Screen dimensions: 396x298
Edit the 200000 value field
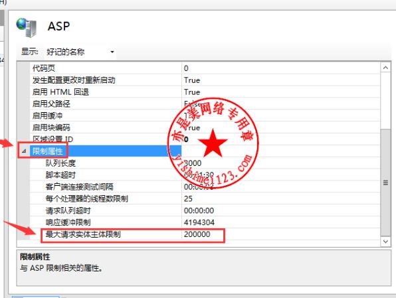click(x=280, y=234)
